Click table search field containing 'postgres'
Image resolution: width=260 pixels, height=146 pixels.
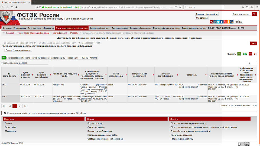(33, 63)
